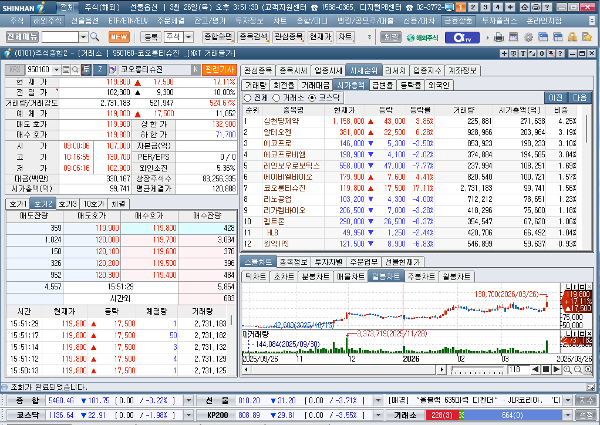Open the alpha TV button
600x425 pixels.
tap(461, 37)
